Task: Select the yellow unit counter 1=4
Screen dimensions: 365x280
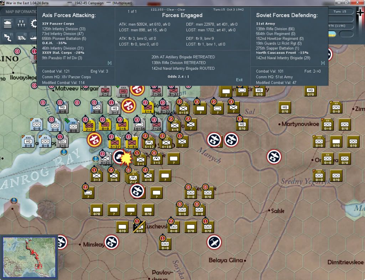Action: coord(148,108)
